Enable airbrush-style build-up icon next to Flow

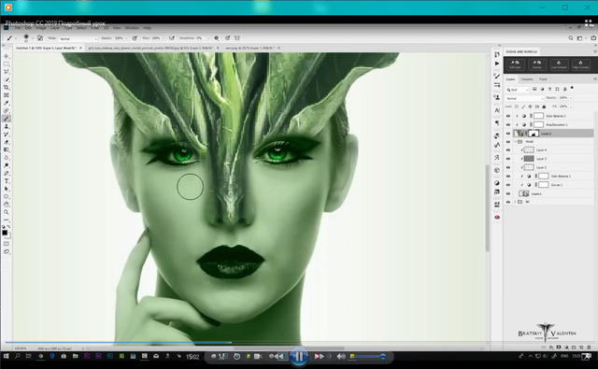point(172,38)
